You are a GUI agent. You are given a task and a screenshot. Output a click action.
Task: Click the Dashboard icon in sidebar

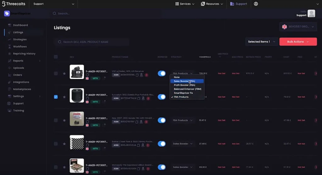coord(10,25)
